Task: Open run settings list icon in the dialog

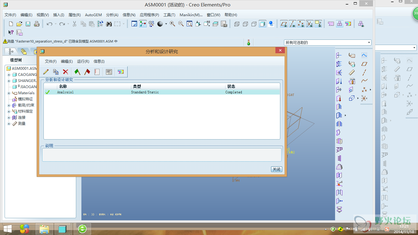Action: (97, 72)
